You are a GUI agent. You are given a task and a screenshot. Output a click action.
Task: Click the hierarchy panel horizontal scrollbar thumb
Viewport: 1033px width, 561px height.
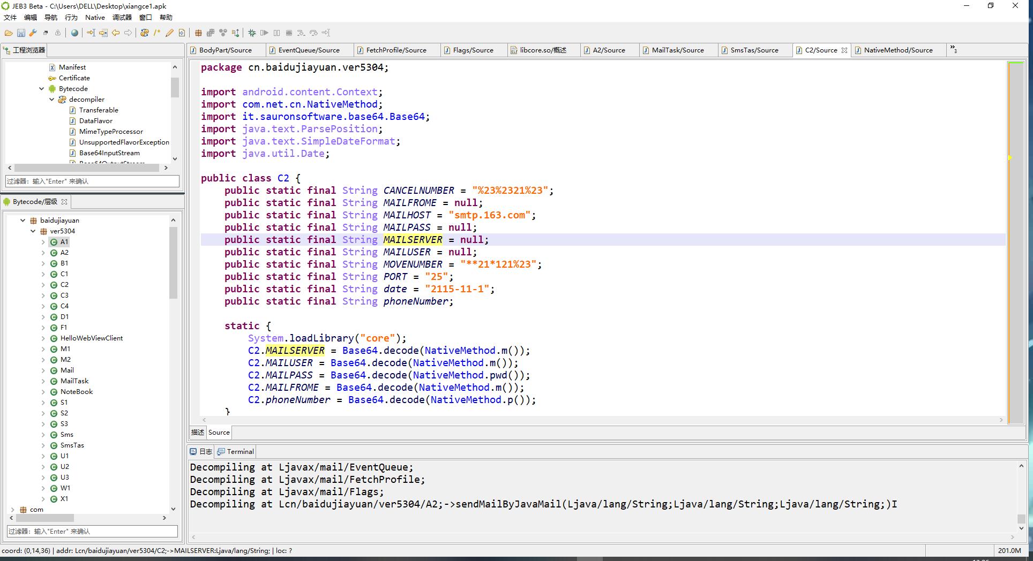[44, 518]
